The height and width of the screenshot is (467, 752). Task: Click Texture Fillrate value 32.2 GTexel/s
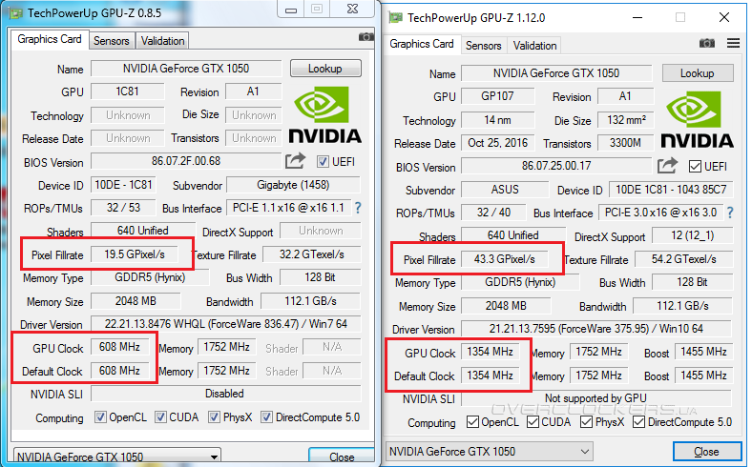pos(312,254)
